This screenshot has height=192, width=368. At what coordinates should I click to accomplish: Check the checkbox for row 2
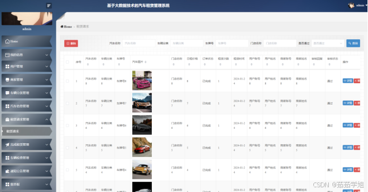pos(67,103)
